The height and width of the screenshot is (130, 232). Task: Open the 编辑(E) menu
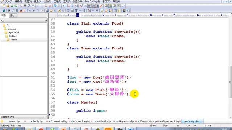(18, 1)
